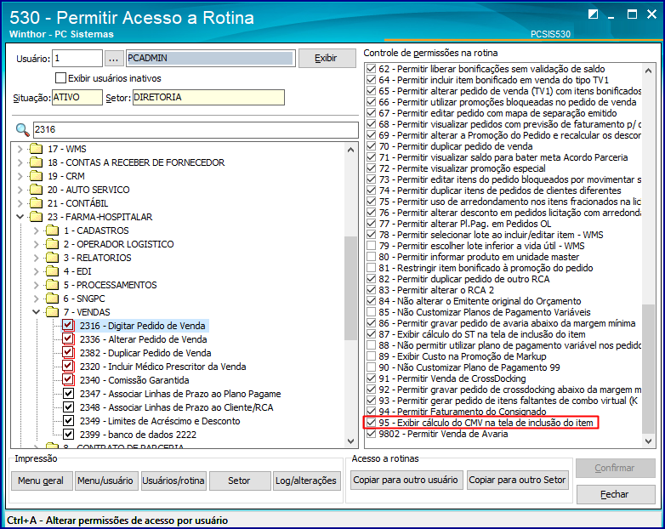665x529 pixels.
Task: Toggle permission 95 Exibir cálculo do CMV
Action: coord(371,423)
